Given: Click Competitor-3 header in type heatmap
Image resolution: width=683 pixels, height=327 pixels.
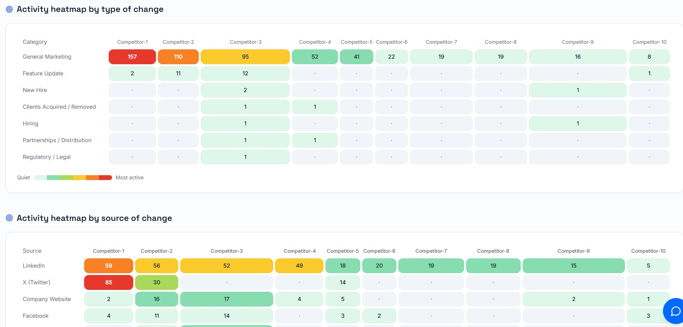Looking at the screenshot, I should click(x=246, y=42).
